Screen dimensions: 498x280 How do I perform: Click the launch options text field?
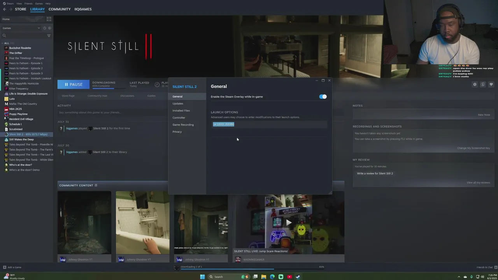coord(269,124)
